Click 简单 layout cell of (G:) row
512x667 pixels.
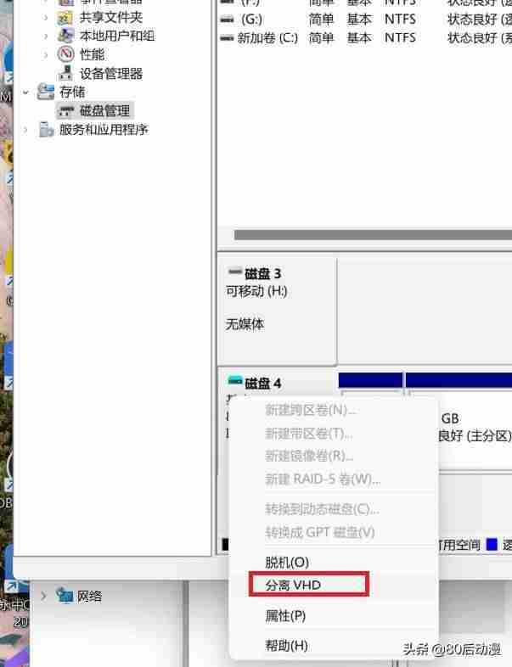(321, 20)
